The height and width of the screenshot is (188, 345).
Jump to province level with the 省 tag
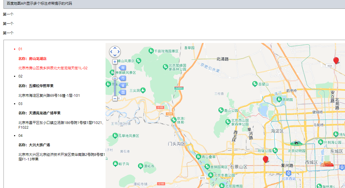[x=122, y=85]
